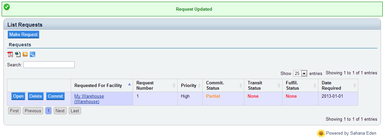383x140 pixels.
Task: Sort by Requested For Facility arrow
Action: pyautogui.click(x=130, y=84)
